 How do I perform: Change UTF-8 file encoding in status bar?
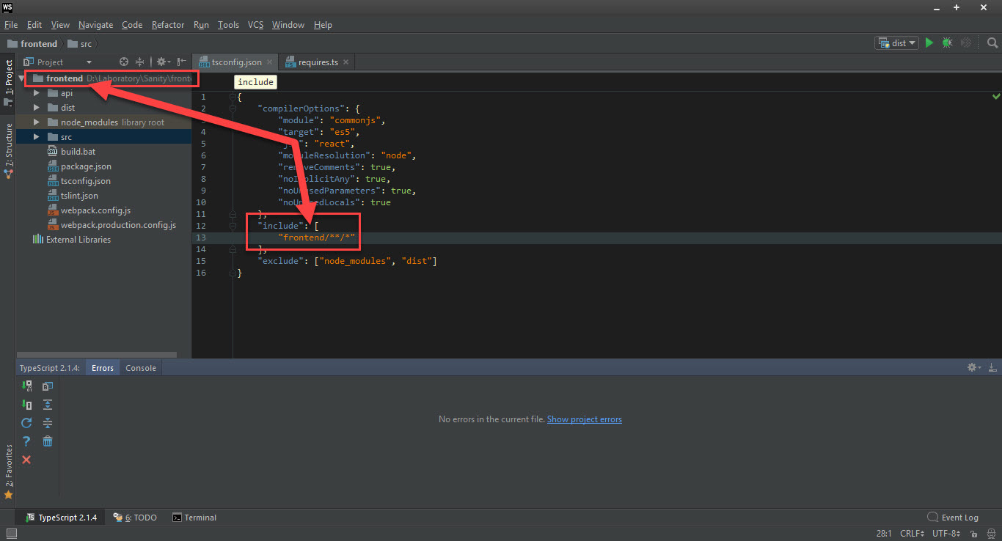[x=946, y=534]
